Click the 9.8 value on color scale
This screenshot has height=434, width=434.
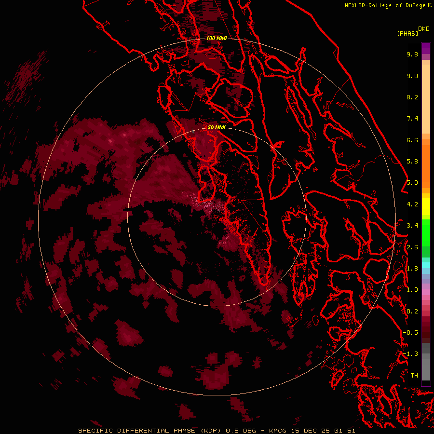click(x=412, y=54)
